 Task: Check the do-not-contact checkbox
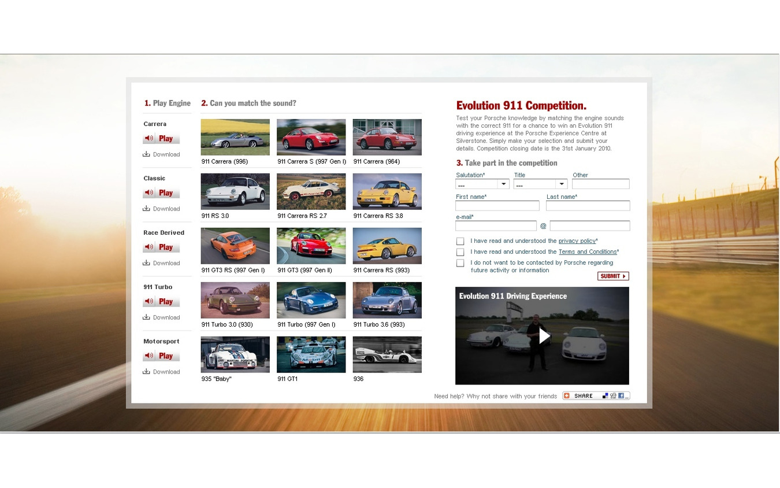[x=460, y=263]
